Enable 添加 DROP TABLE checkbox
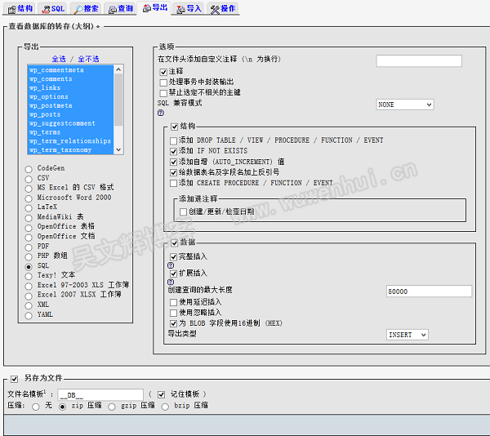Viewport: 490px width, 436px height. pyautogui.click(x=173, y=140)
